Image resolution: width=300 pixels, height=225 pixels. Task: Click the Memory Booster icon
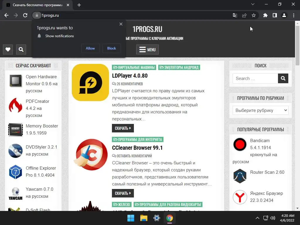point(16,129)
